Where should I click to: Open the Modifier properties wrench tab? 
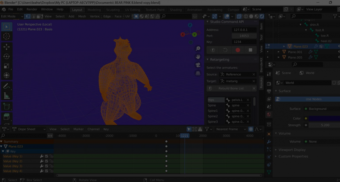[x=269, y=142]
